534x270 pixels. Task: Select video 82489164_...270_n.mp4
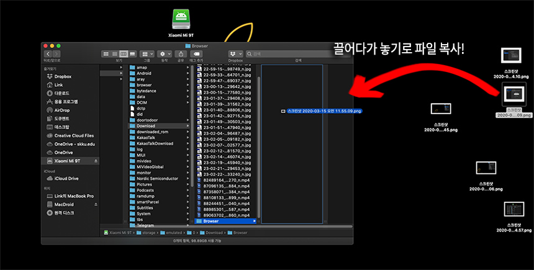[x=226, y=181]
